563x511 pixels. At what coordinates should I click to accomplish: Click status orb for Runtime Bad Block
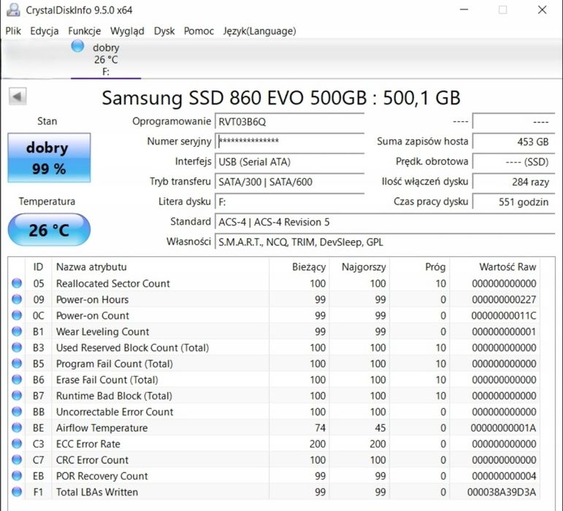coord(17,396)
